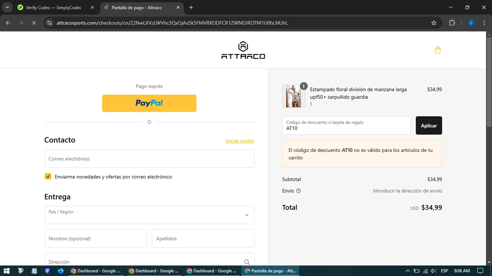
Task: Click the battery power tray icon
Action: (417, 271)
